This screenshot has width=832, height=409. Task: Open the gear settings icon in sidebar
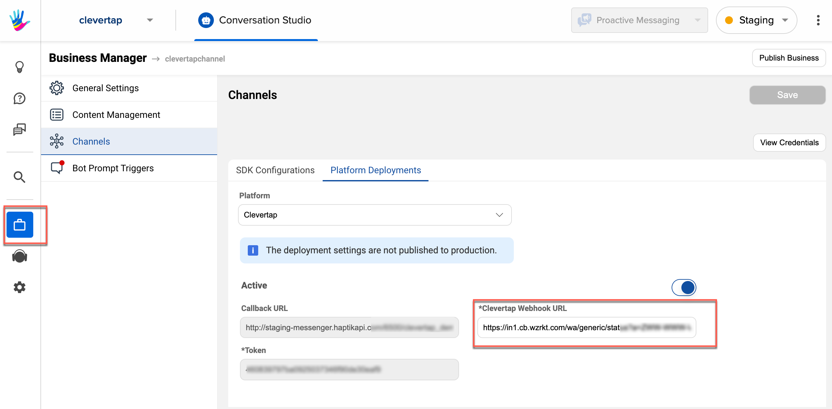point(20,287)
